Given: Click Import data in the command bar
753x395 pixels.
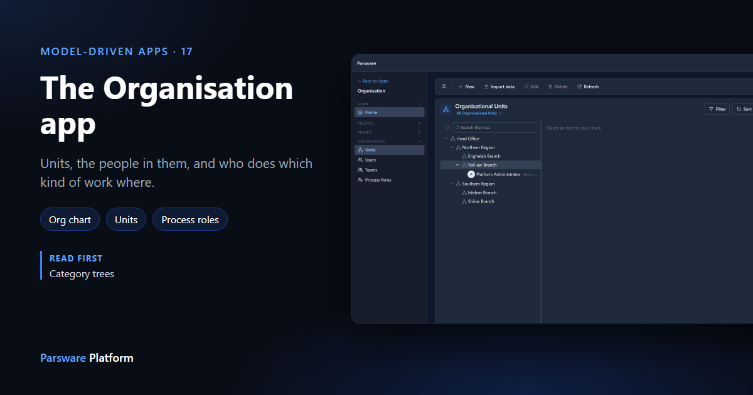Looking at the screenshot, I should pyautogui.click(x=499, y=87).
